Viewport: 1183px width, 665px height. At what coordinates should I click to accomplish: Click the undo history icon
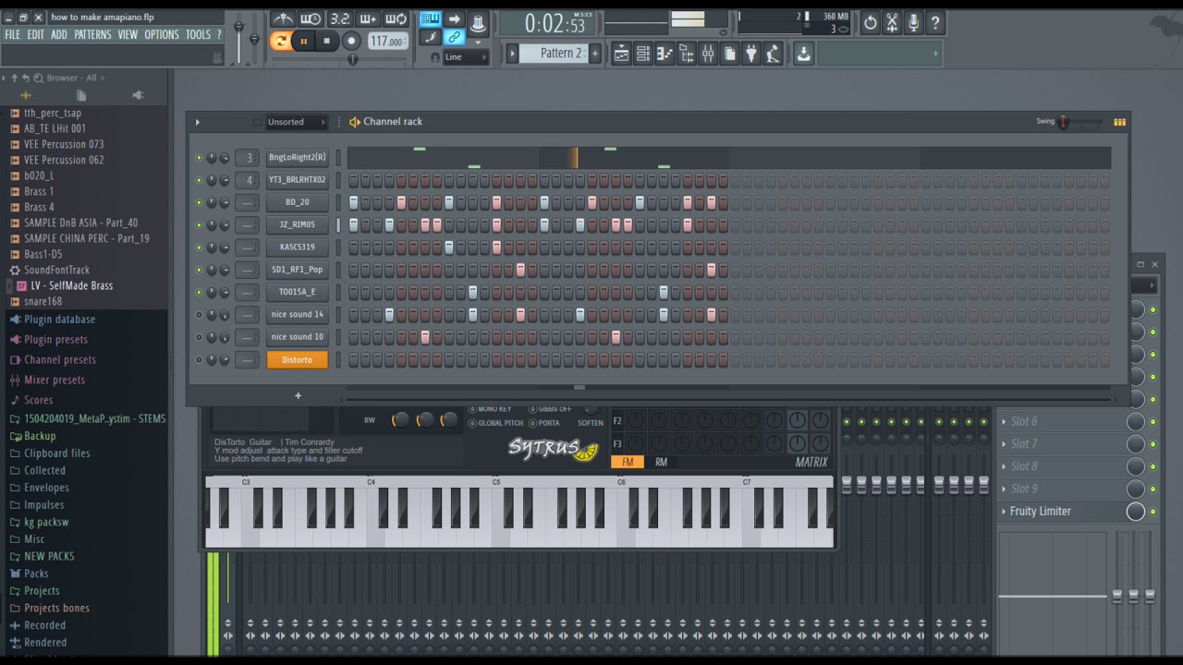click(870, 23)
